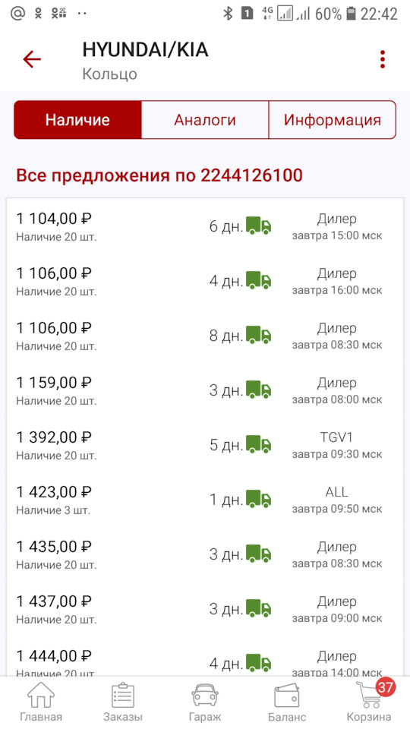Select the Наличие tab
The width and height of the screenshot is (410, 729).
[x=77, y=120]
